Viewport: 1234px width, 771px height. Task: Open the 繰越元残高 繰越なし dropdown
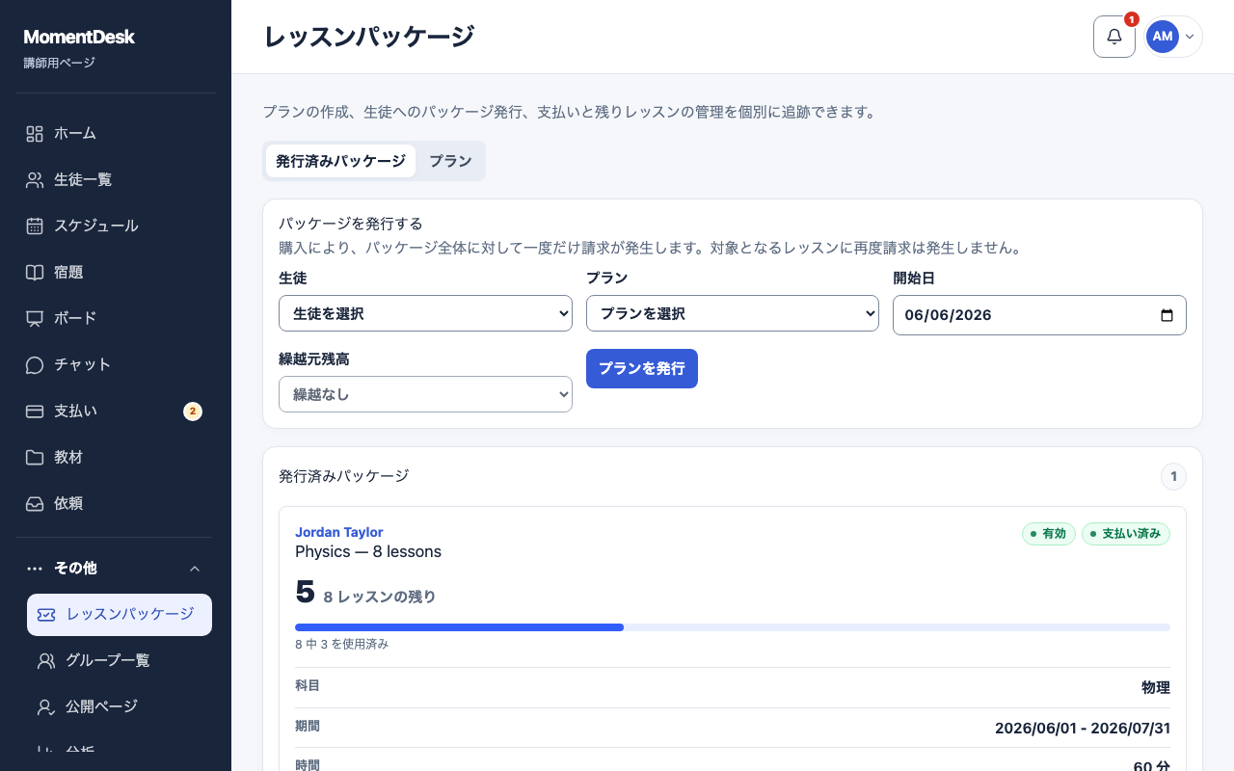tap(425, 394)
